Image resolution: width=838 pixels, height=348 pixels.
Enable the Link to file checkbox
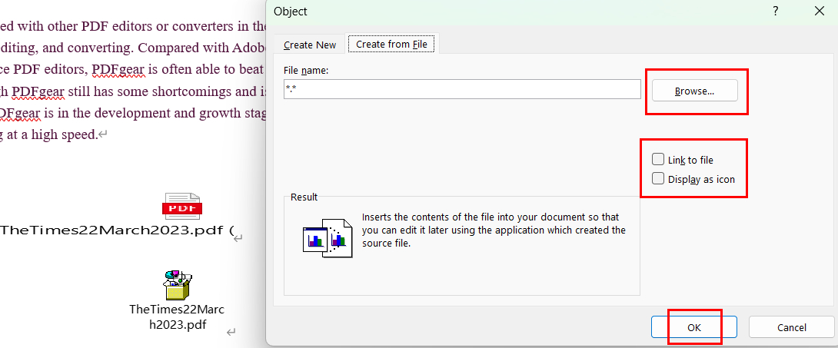point(658,159)
